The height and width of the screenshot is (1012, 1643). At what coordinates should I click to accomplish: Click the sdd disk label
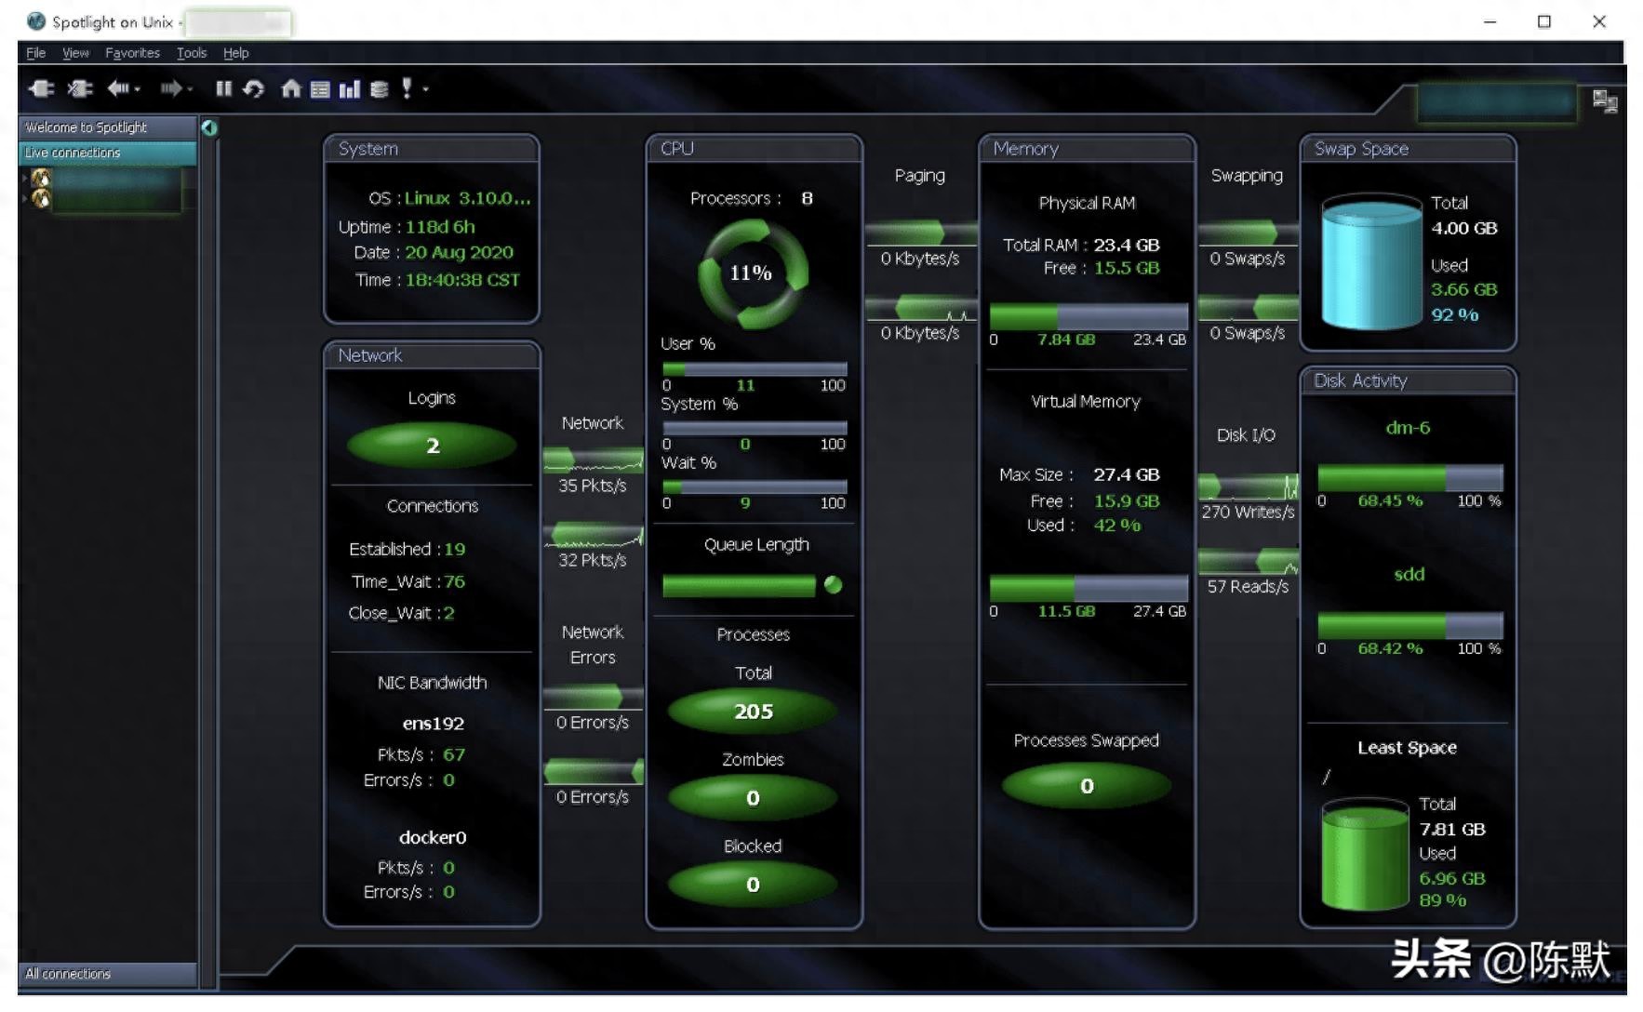pyautogui.click(x=1409, y=574)
